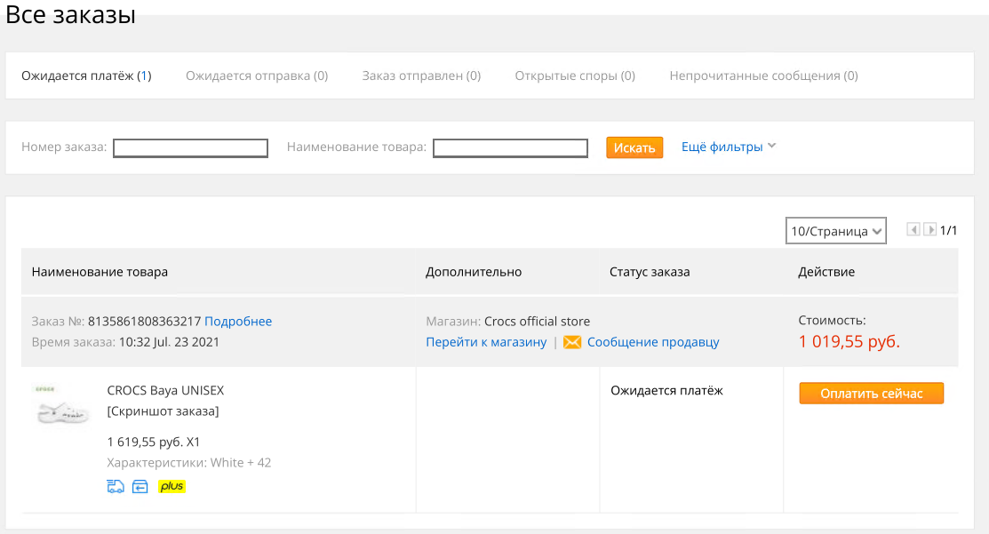Focus the Номер заказа input field

click(190, 148)
